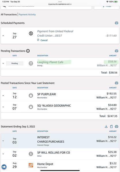The image size is (120, 172).
Task: Open the feedback megaphone icon
Action: pos(4,167)
